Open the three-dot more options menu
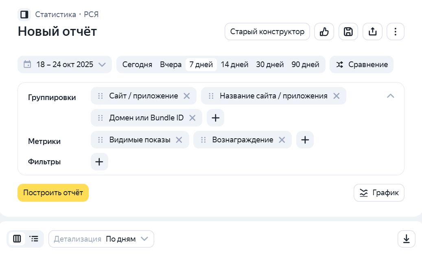The image size is (422, 255). (395, 32)
